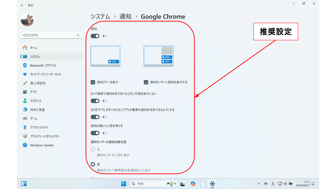Open Windows Update in sidebar

[42, 145]
